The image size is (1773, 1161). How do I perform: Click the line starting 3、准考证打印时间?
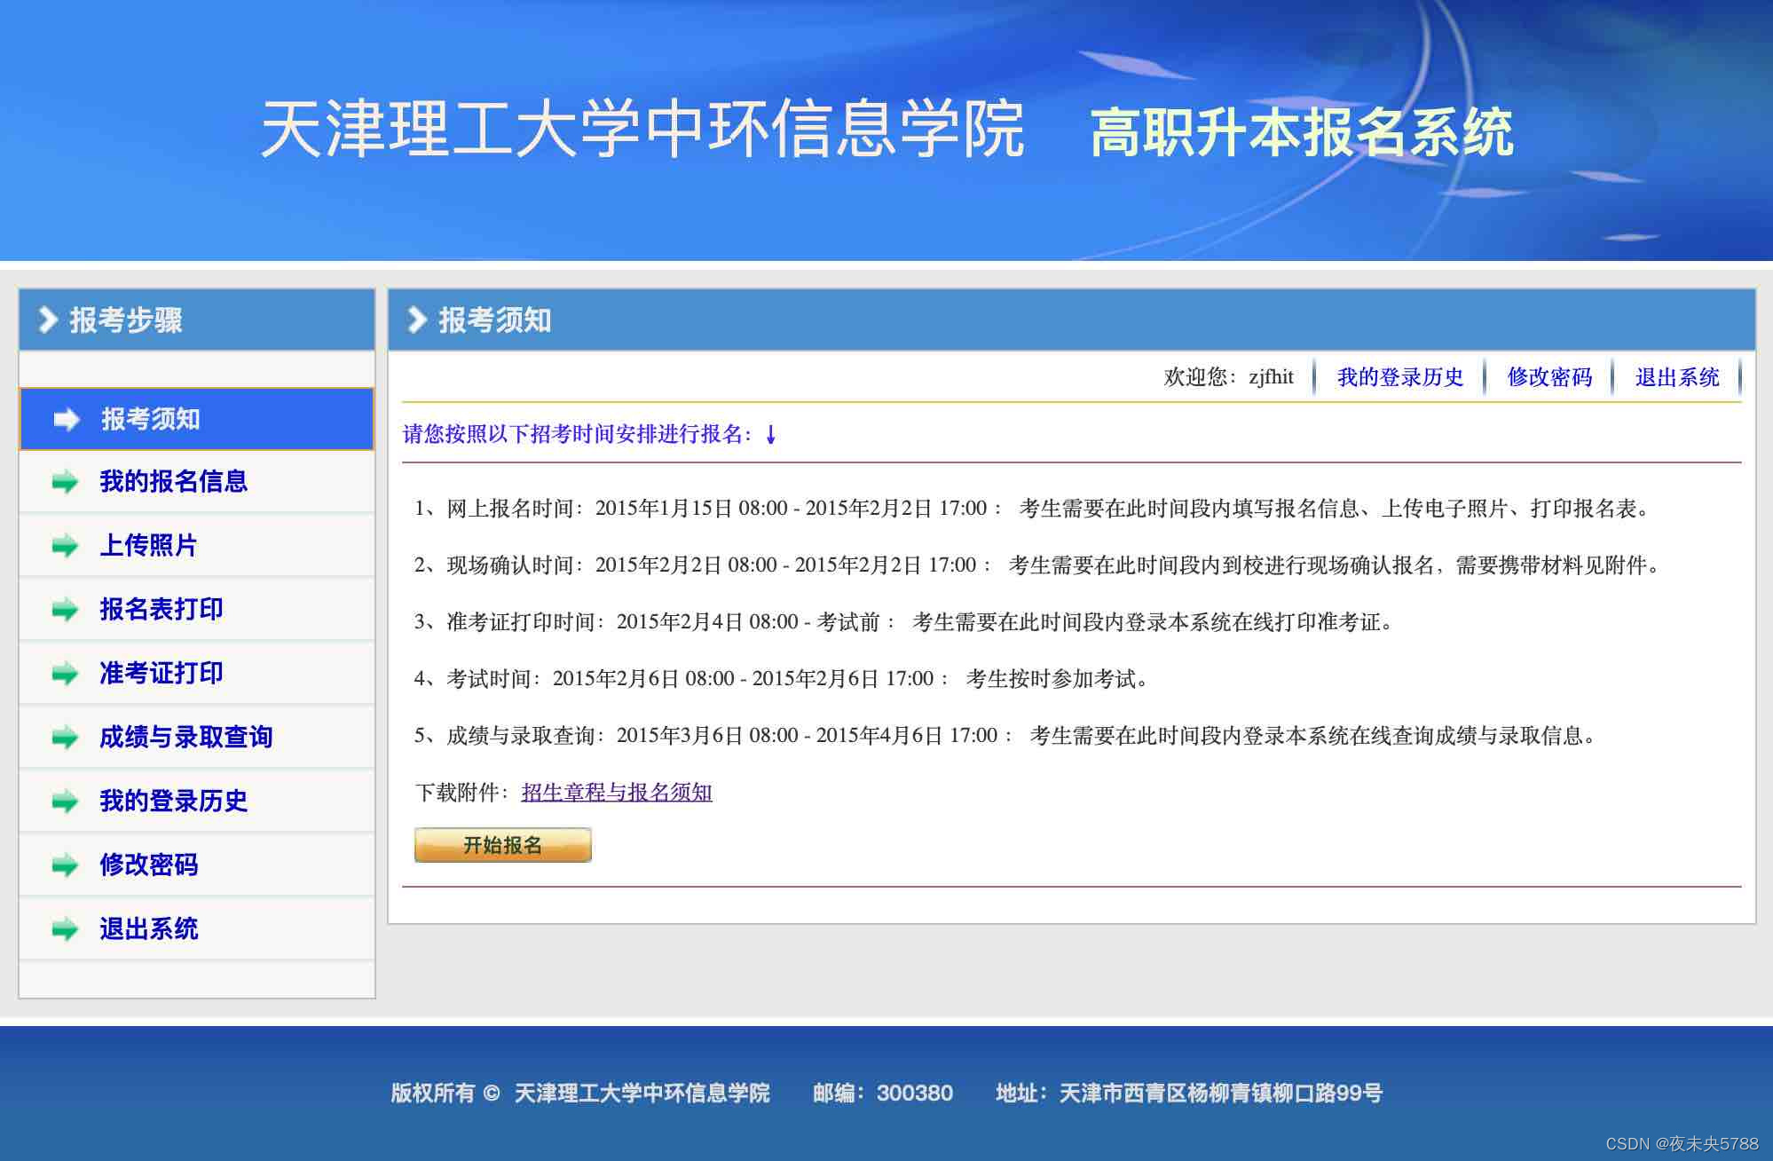pyautogui.click(x=904, y=622)
